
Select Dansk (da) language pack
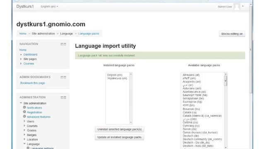click(190, 129)
